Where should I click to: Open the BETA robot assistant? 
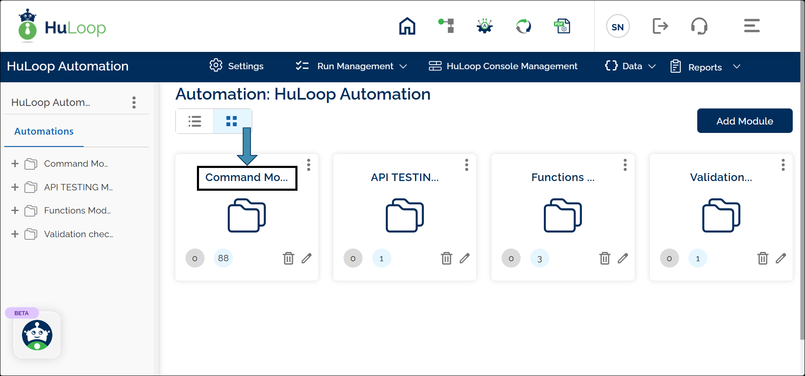[x=37, y=335]
